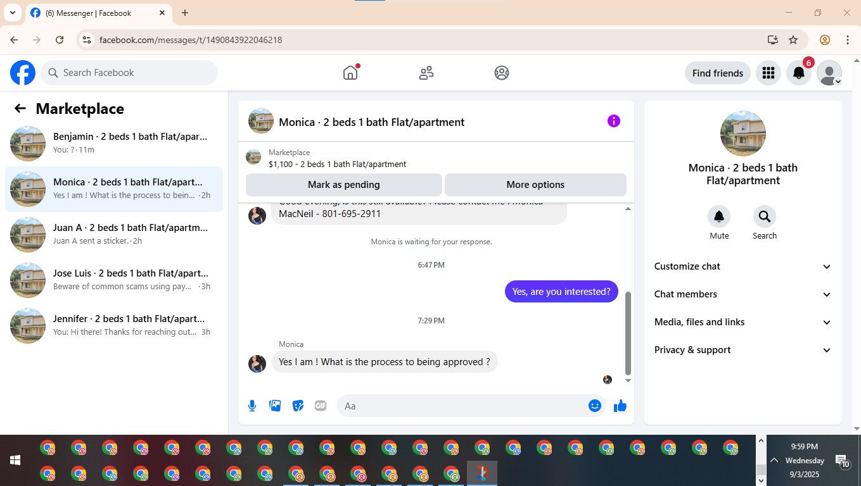Search in conversation via magnifier icon
861x486 pixels.
coord(765,216)
